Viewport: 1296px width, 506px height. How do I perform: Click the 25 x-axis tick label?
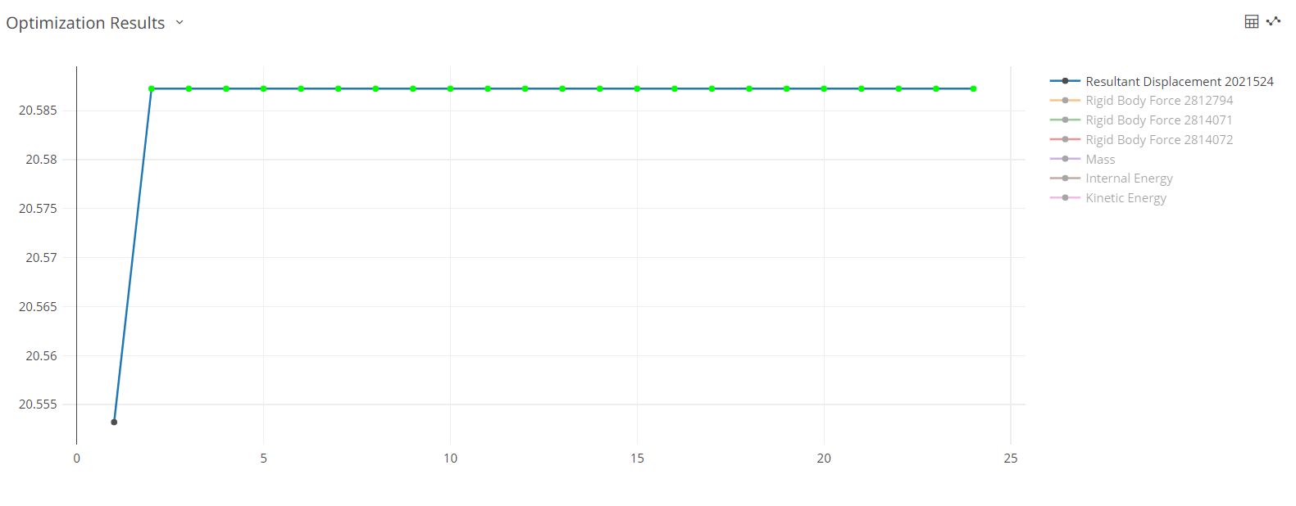pos(1011,459)
